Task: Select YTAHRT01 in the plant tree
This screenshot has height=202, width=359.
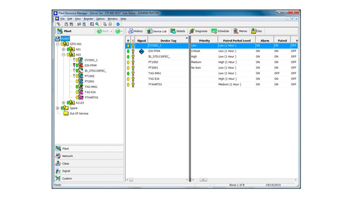Action: click(x=91, y=97)
